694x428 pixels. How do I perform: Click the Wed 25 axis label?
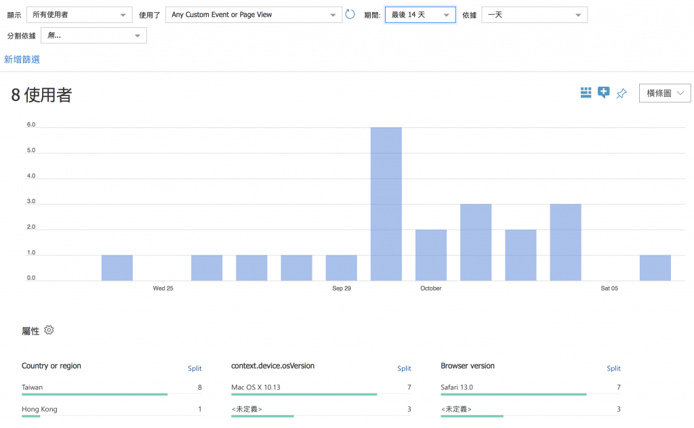(163, 288)
